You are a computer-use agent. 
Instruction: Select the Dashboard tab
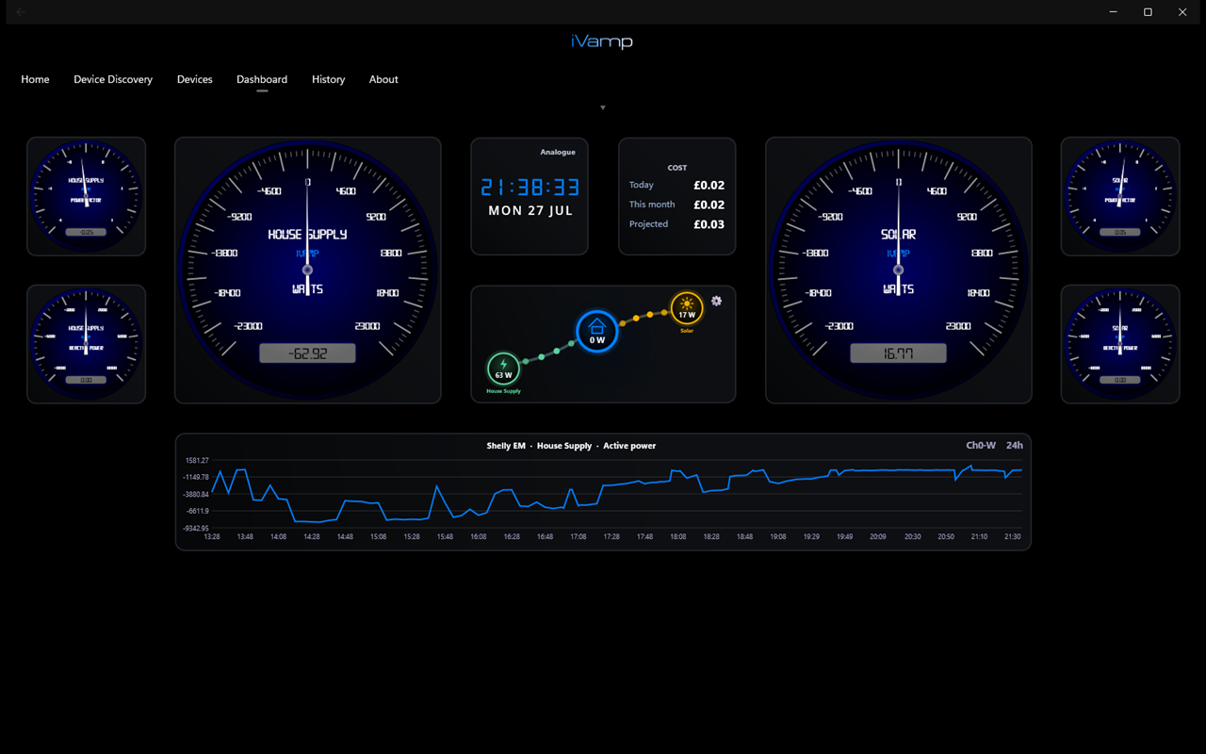(262, 79)
